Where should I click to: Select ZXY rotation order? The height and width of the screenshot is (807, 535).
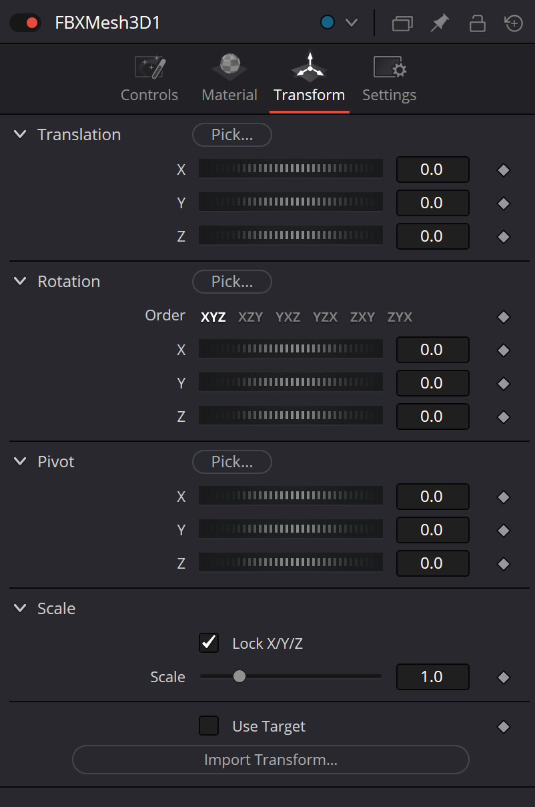(x=363, y=317)
